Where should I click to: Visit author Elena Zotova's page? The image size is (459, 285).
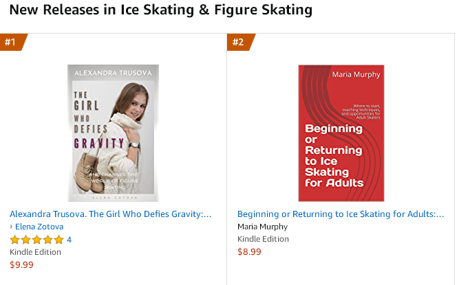[39, 227]
